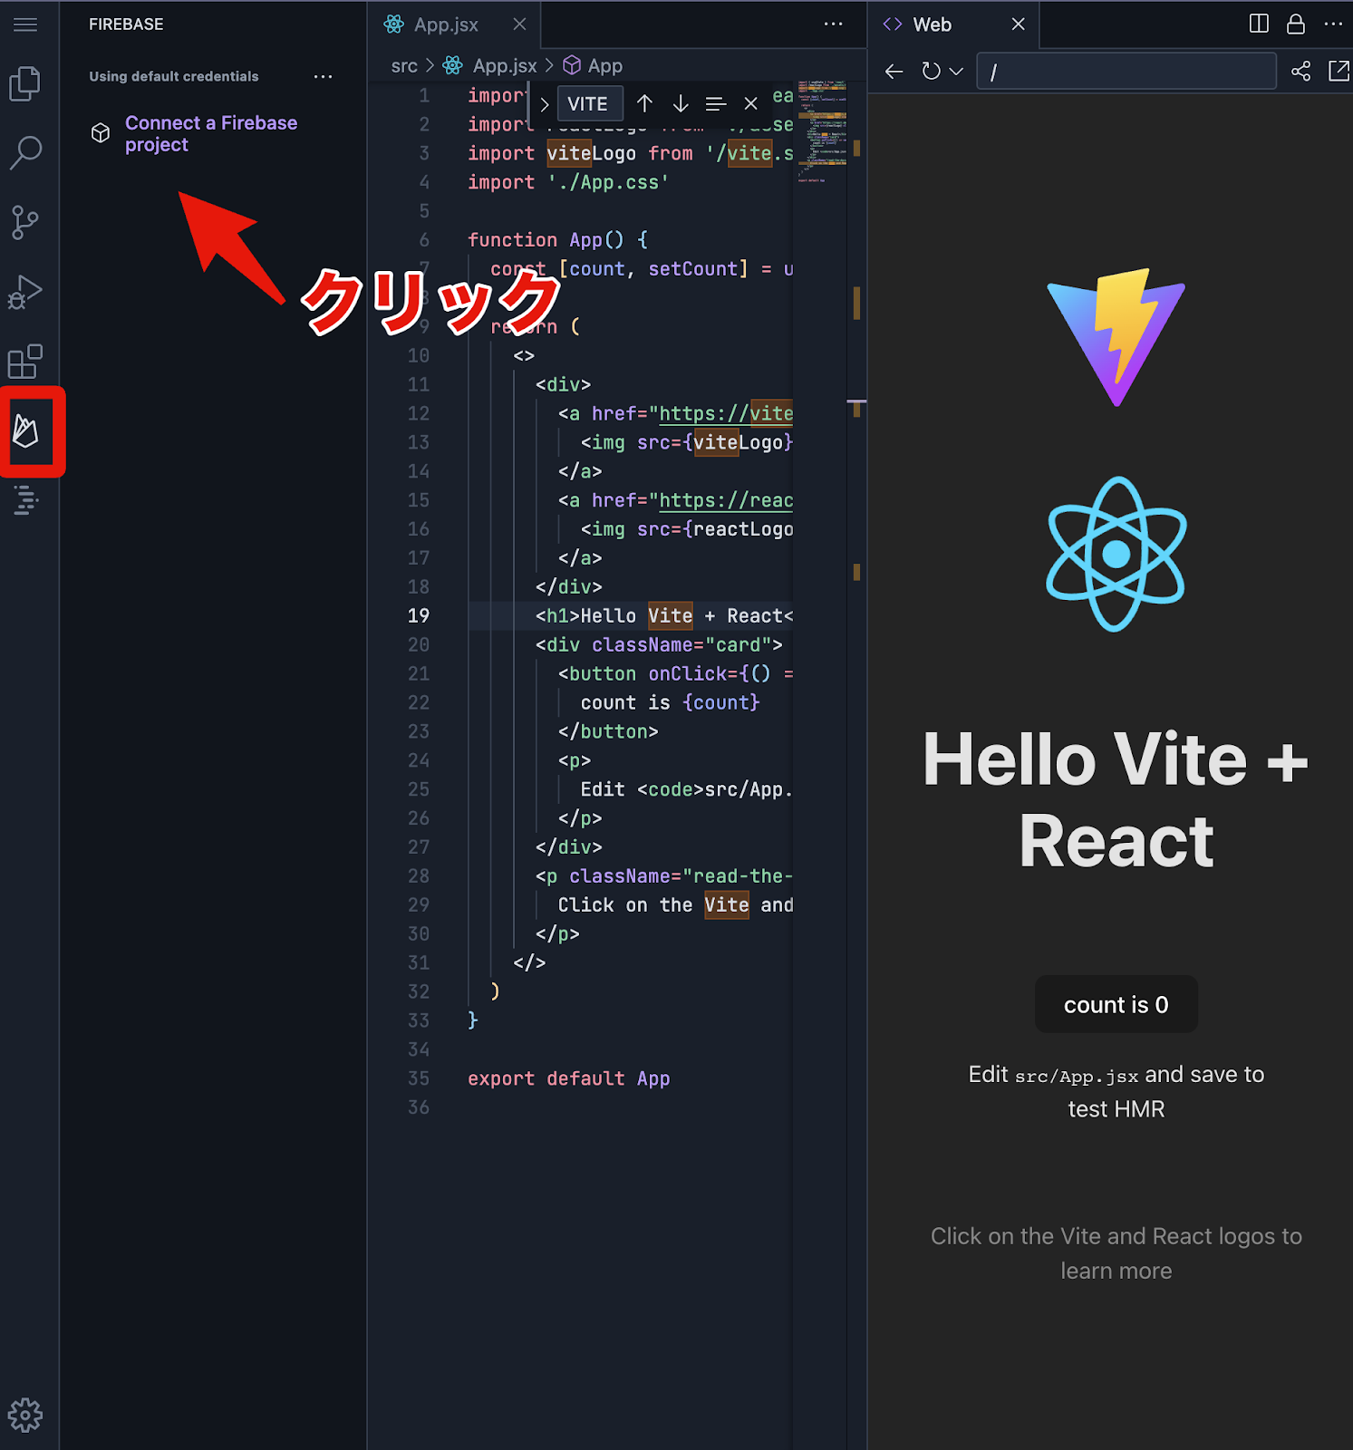1353x1450 pixels.
Task: Click the FIREBASE panel title
Action: click(x=126, y=24)
